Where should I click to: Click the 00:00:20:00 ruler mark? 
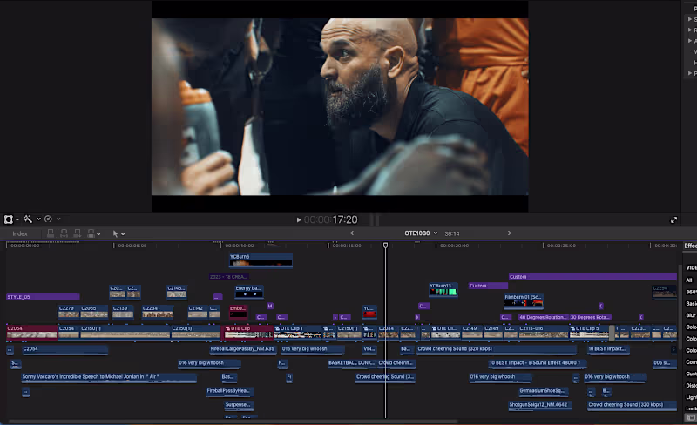tap(454, 246)
